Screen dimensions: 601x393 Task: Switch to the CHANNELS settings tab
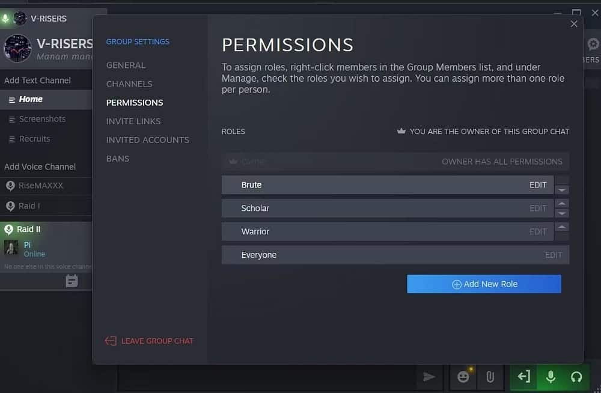[129, 84]
